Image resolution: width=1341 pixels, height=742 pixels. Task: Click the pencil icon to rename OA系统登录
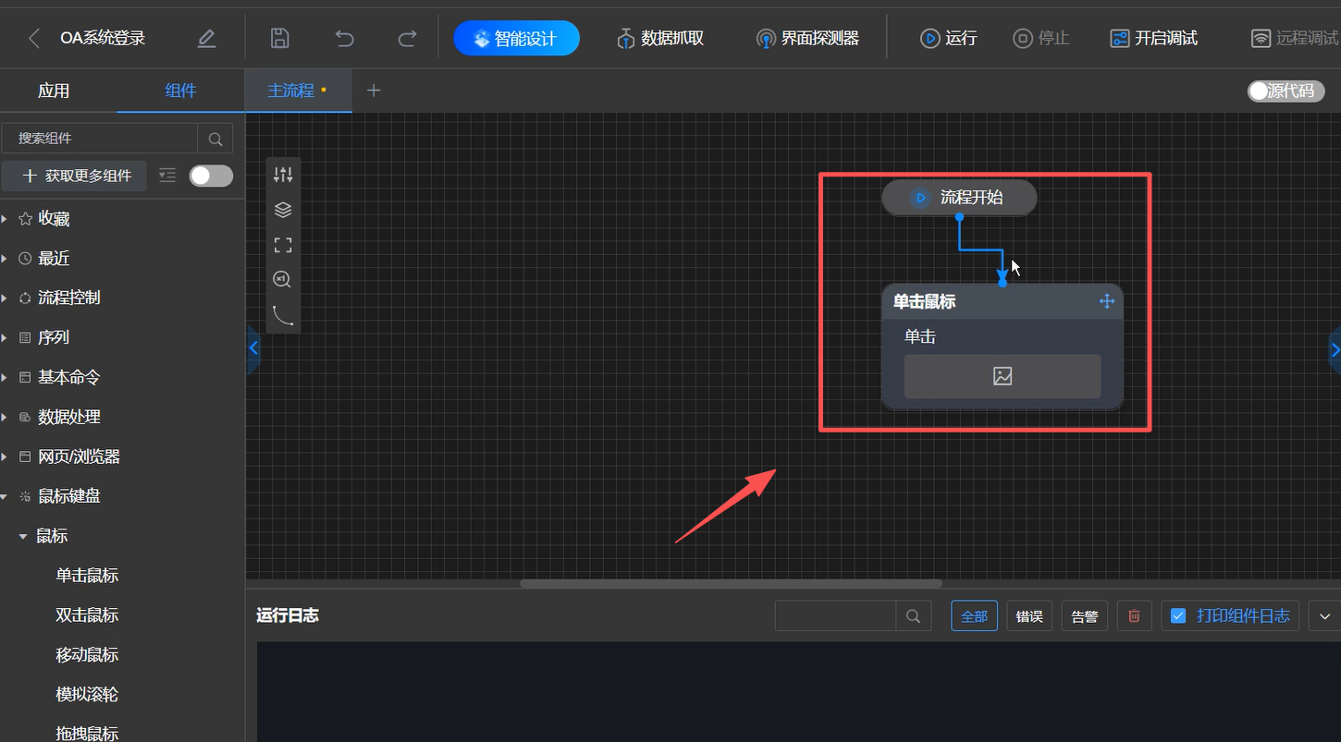[206, 38]
